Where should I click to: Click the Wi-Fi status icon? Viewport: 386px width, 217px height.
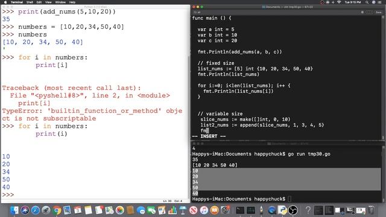[339, 2]
